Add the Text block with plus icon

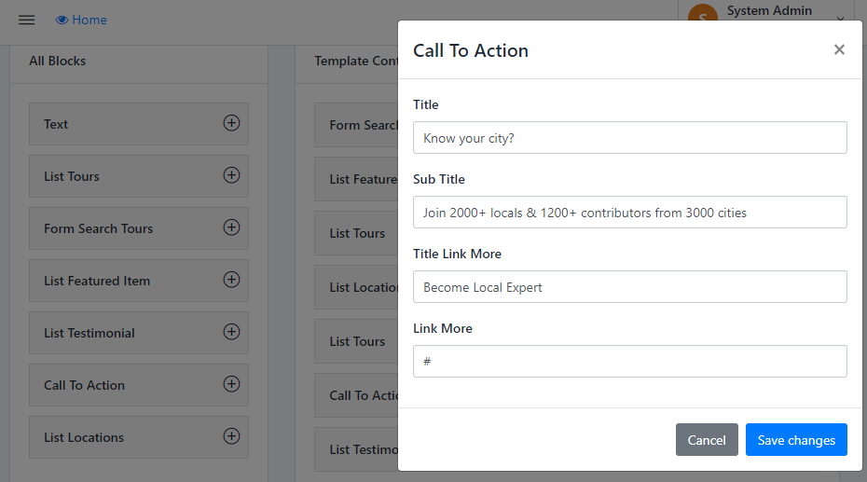coord(231,123)
